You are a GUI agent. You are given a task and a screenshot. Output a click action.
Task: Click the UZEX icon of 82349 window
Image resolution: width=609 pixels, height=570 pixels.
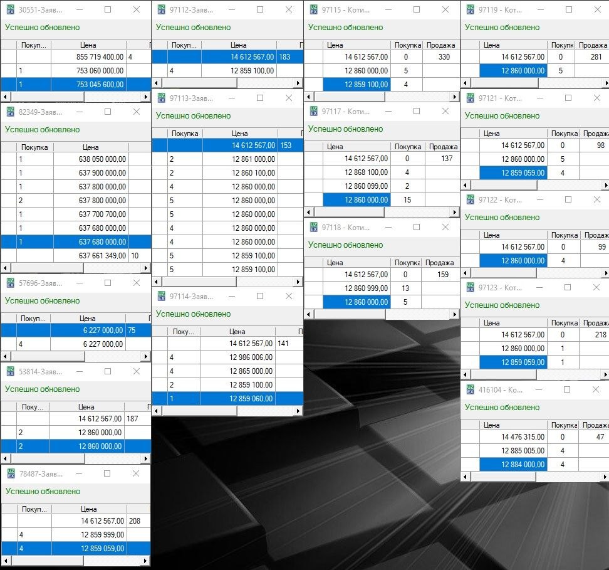tap(11, 112)
